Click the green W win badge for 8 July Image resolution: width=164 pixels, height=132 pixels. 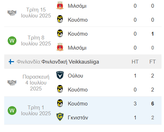point(12,41)
